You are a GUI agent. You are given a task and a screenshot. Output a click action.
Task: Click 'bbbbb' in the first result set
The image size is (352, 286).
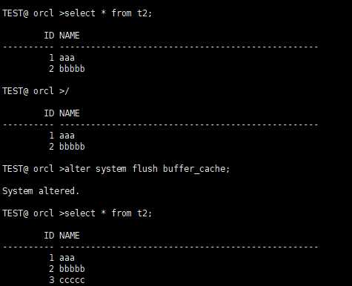point(72,69)
